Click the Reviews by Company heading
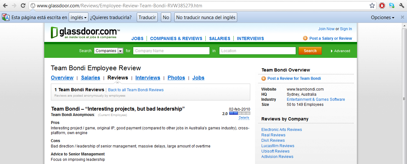The image size is (407, 164). point(285,119)
